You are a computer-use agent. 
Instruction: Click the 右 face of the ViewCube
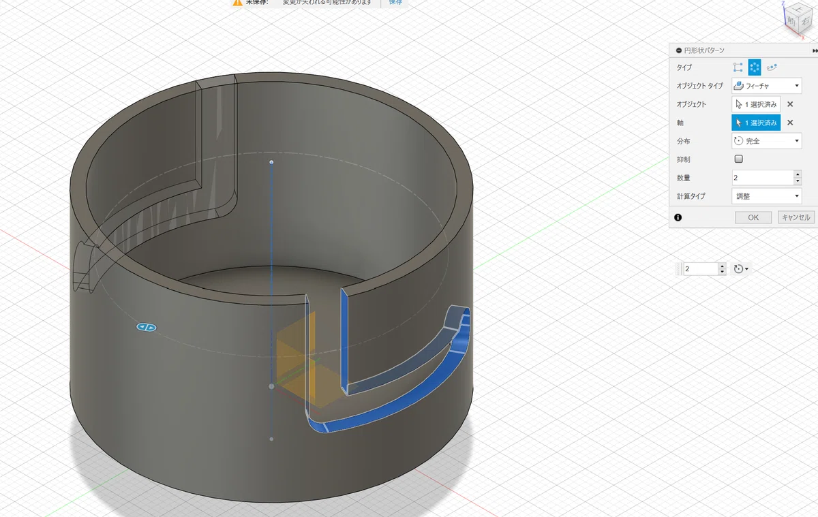pos(804,20)
